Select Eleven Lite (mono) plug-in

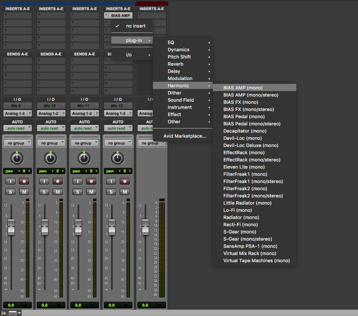click(x=254, y=167)
